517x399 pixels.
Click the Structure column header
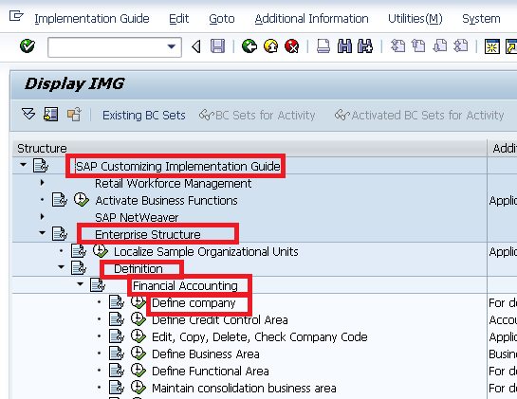tap(249, 148)
